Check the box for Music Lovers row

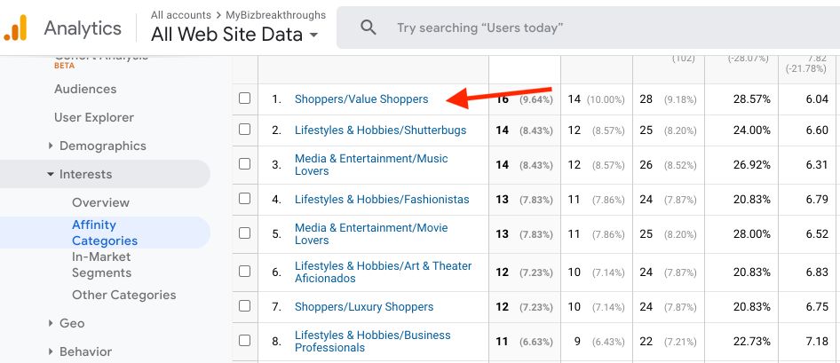[x=244, y=164]
